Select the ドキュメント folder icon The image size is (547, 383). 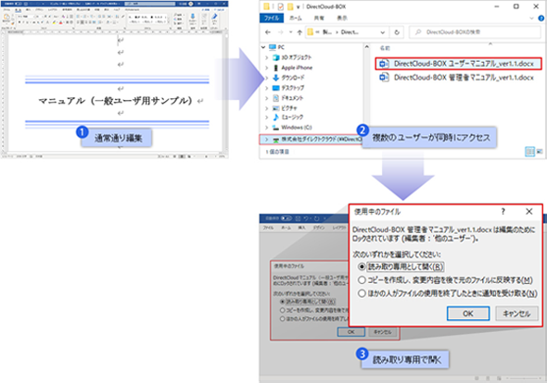click(x=276, y=98)
